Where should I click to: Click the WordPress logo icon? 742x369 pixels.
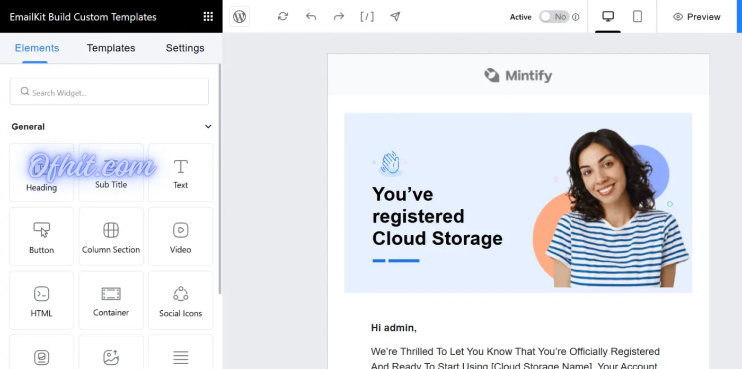pos(239,16)
